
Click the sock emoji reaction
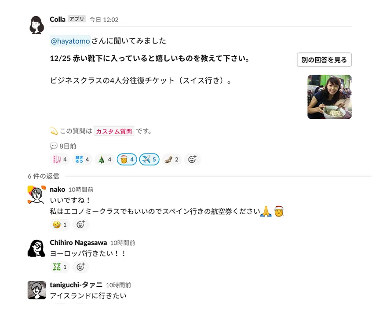[x=171, y=160]
